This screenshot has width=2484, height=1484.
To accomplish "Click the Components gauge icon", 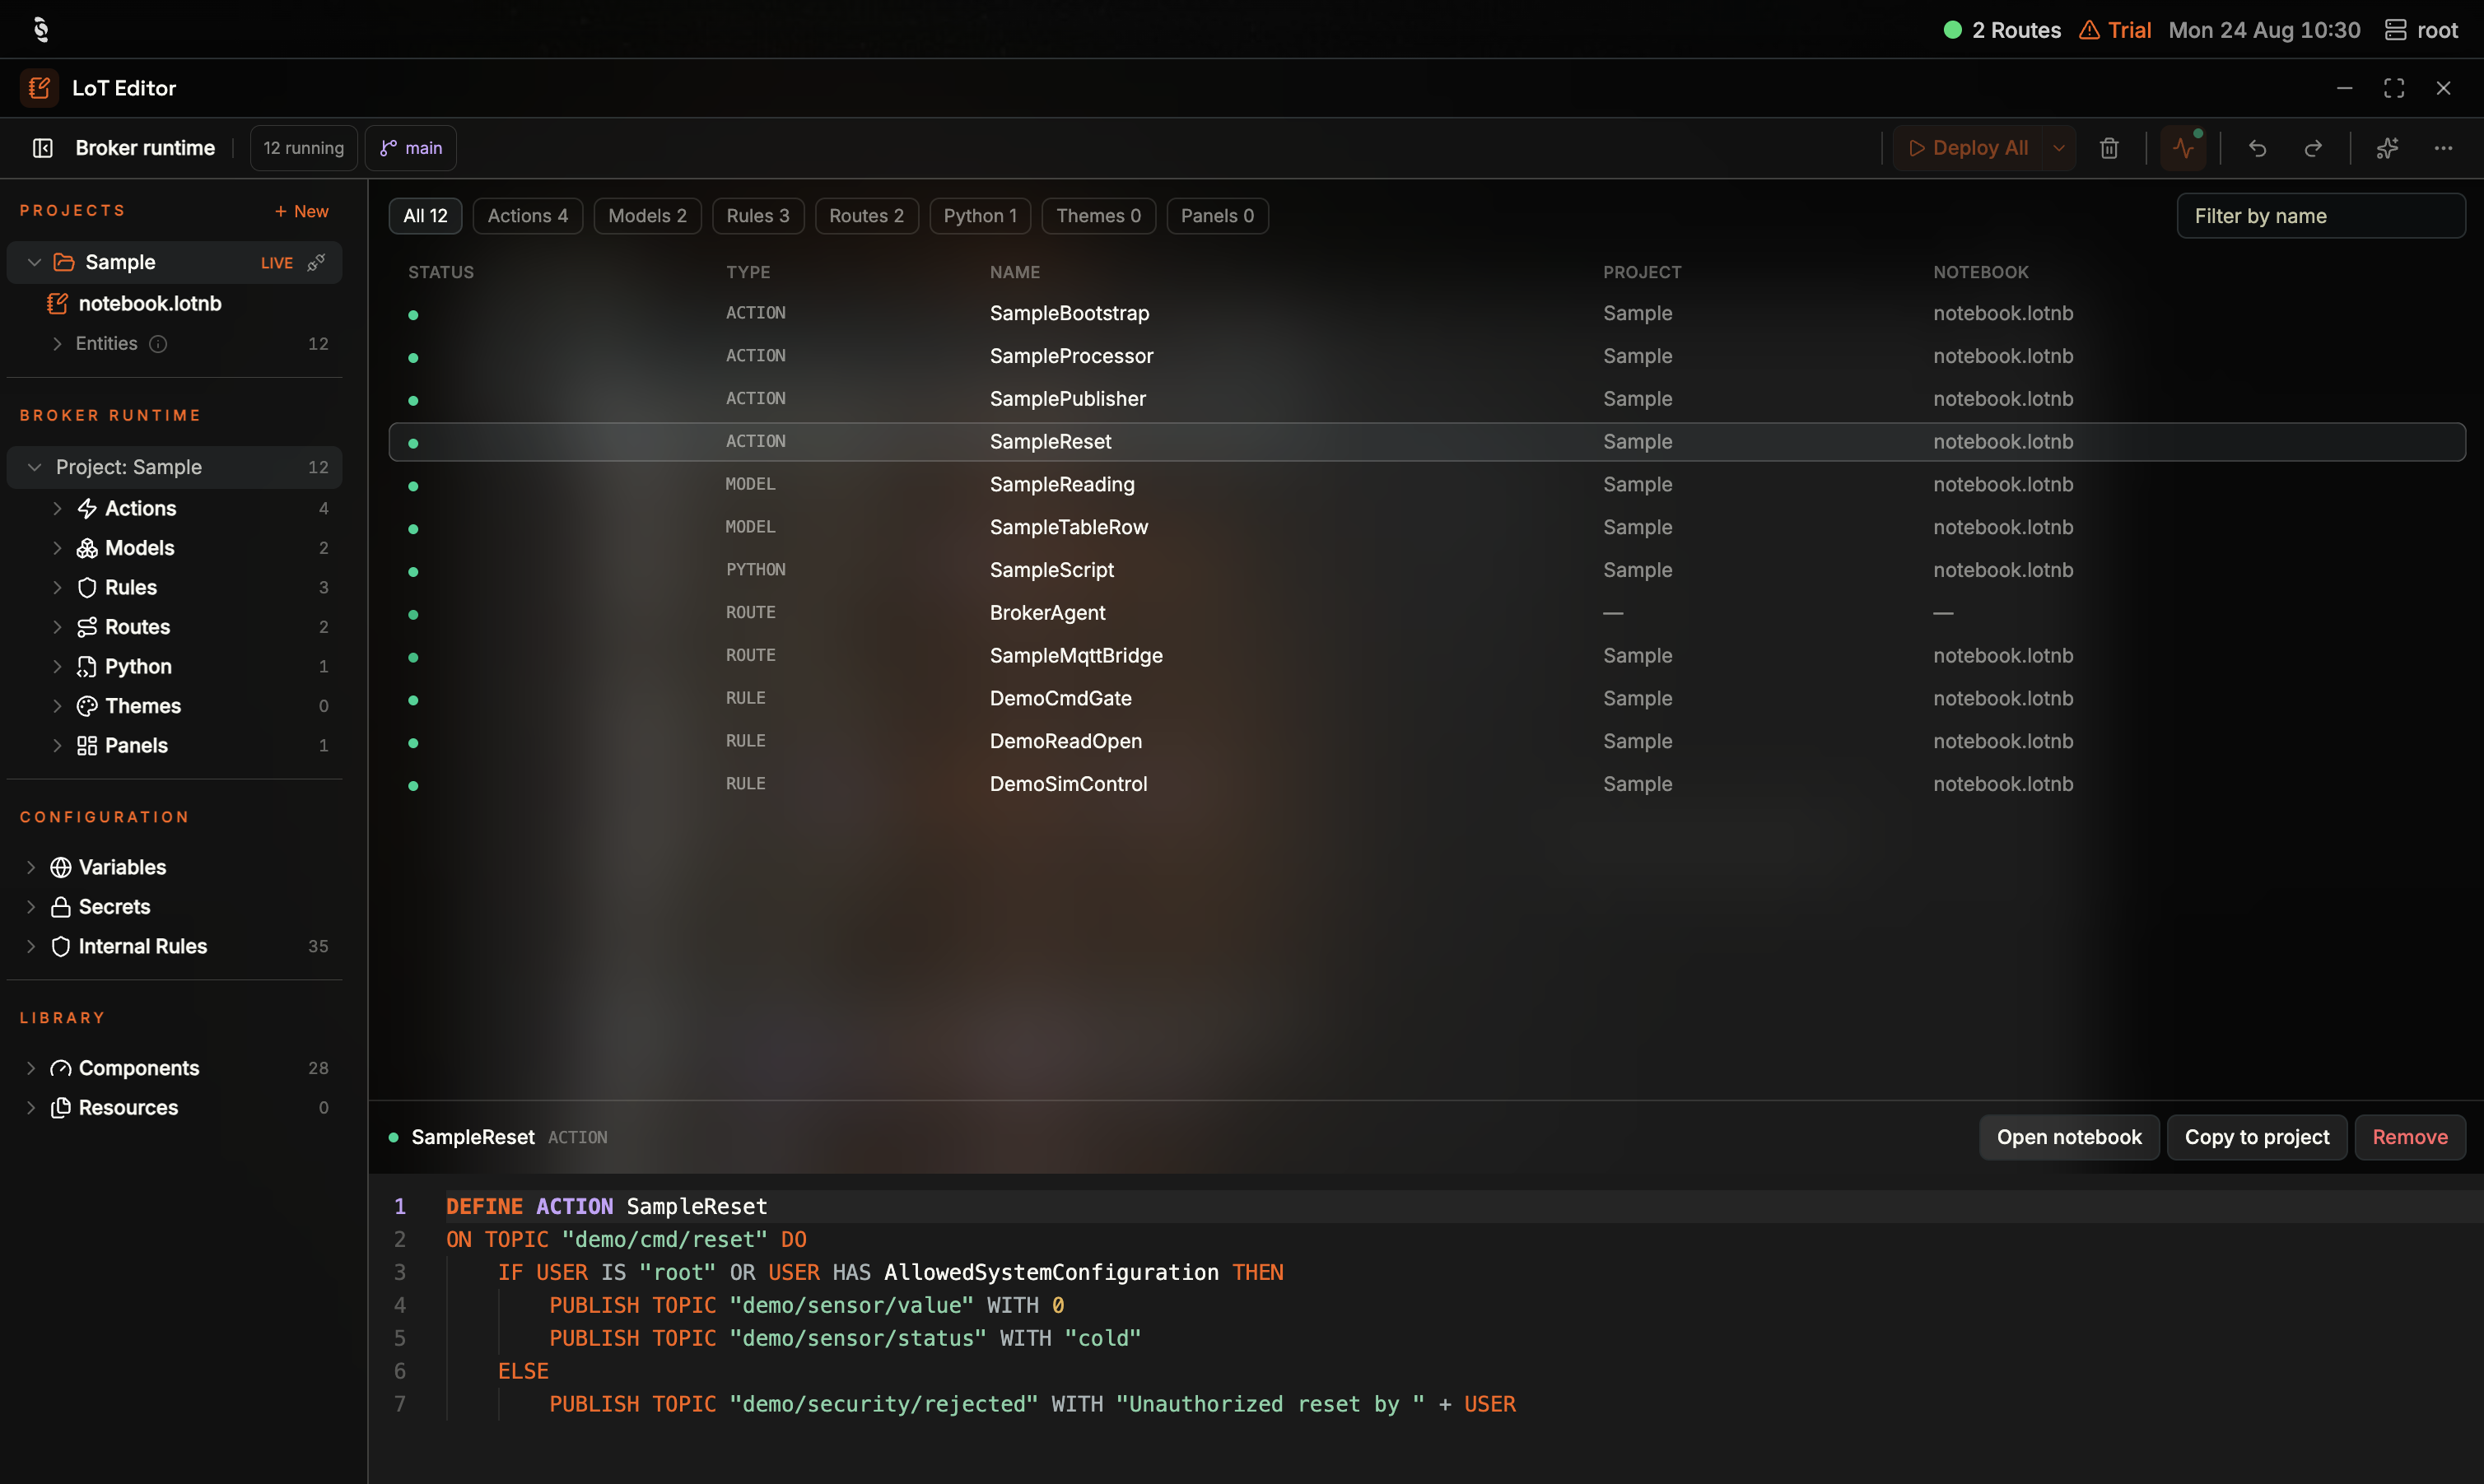I will click(x=60, y=1068).
